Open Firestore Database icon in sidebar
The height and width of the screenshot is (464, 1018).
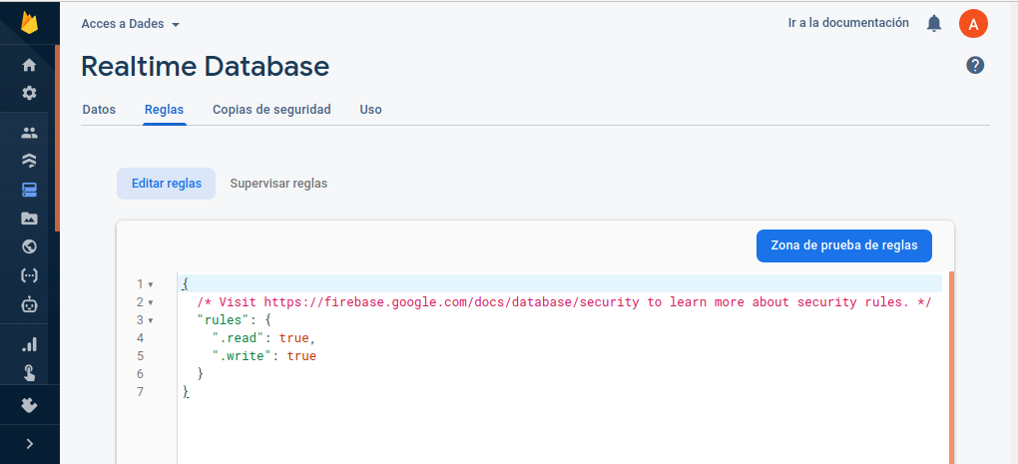point(29,161)
